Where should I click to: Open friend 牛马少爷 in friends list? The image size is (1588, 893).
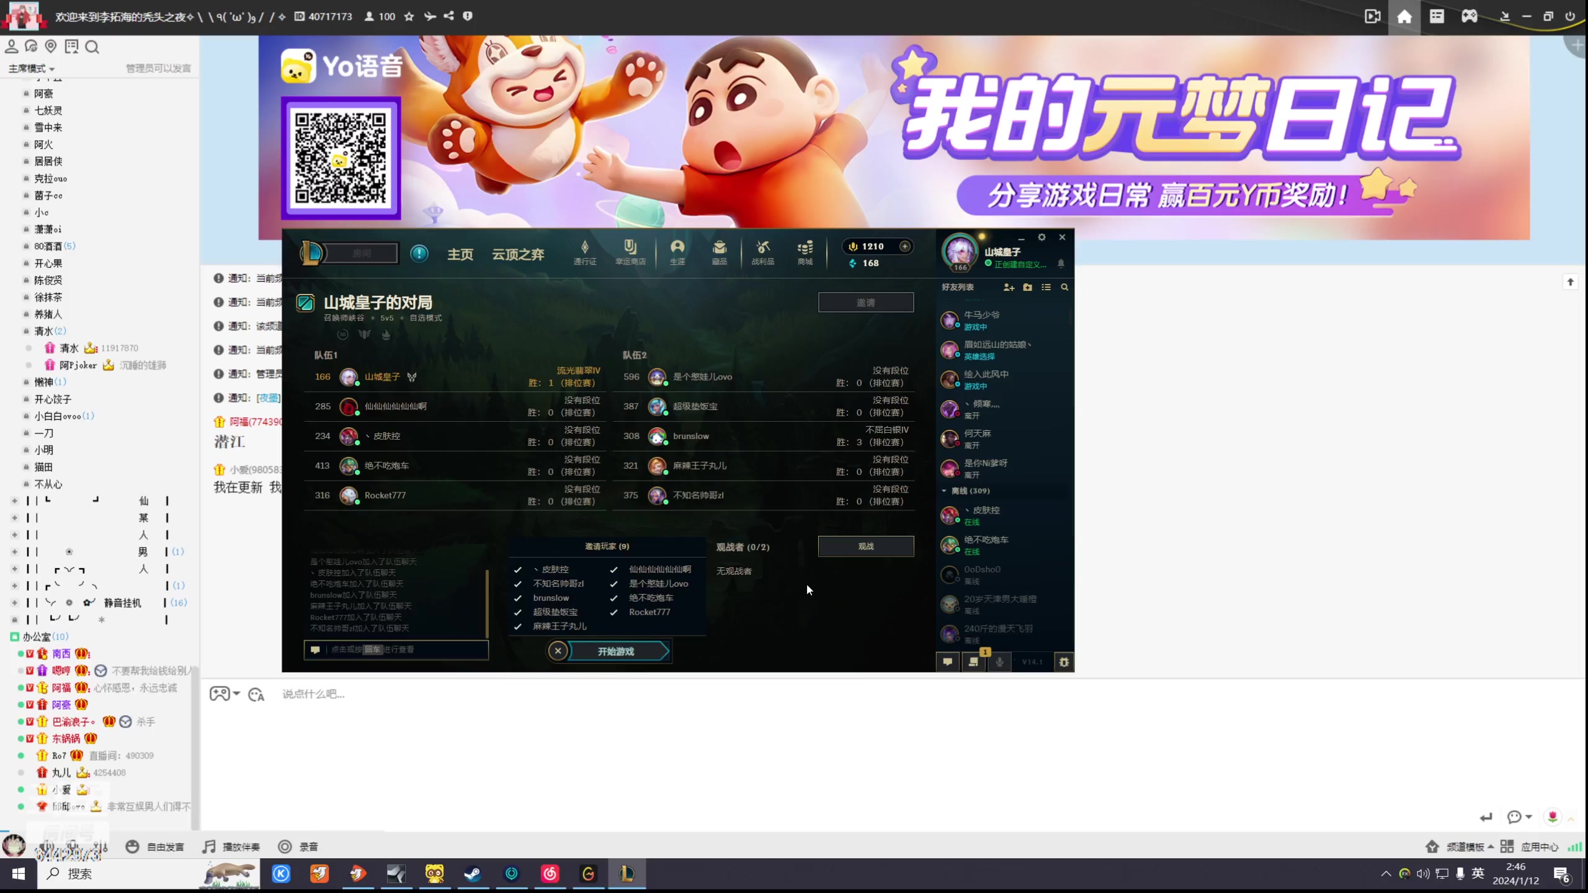(x=1004, y=320)
